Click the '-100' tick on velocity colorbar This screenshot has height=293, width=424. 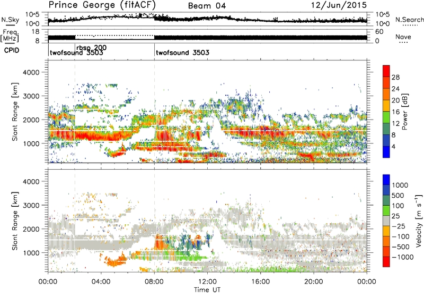401,236
